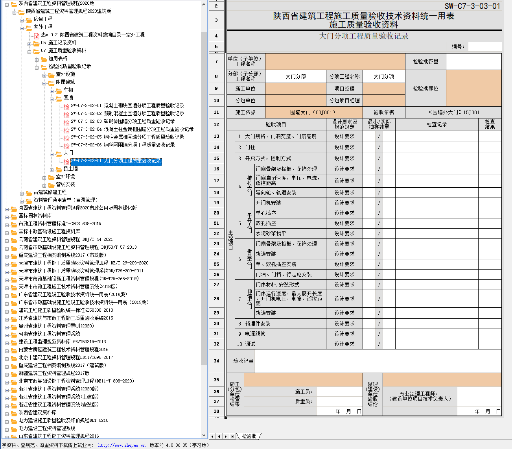Viewport: 512px width, 449px height.
Task: Expand the 陕西省建筑资料库 node
Action: pos(7,413)
